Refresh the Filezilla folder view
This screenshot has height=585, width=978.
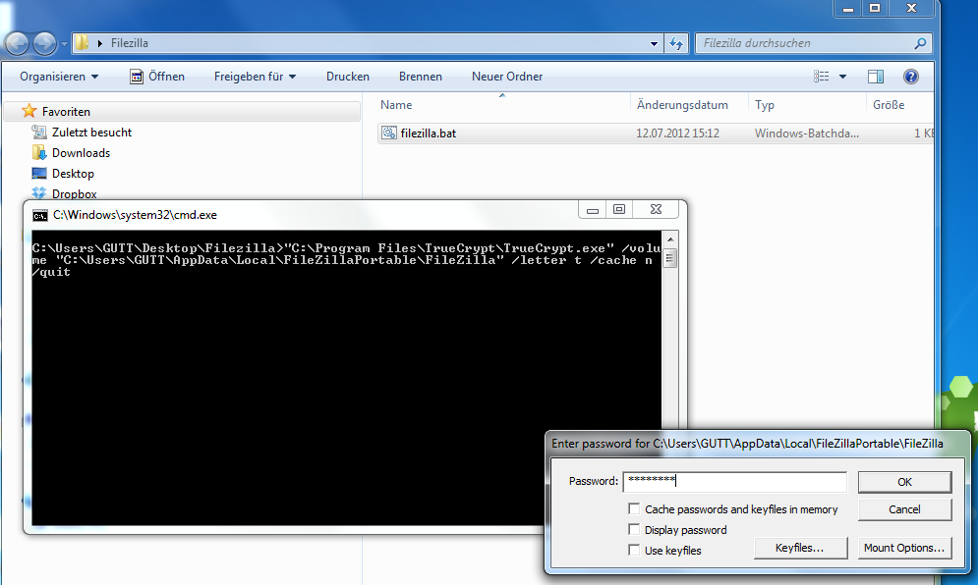point(676,43)
